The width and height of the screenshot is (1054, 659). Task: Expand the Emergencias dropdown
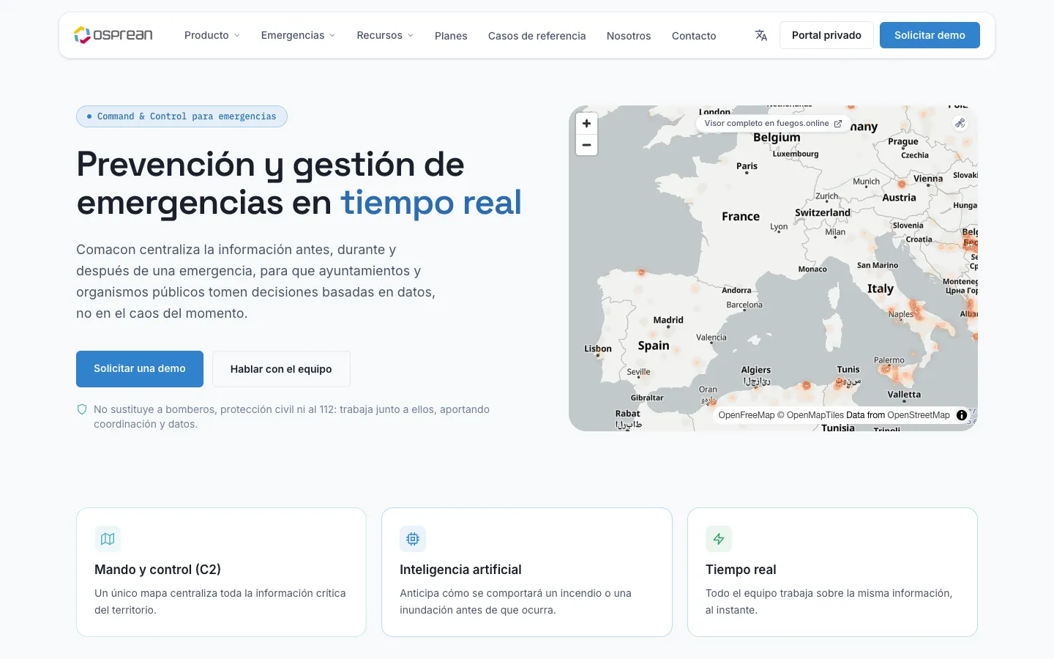point(298,35)
